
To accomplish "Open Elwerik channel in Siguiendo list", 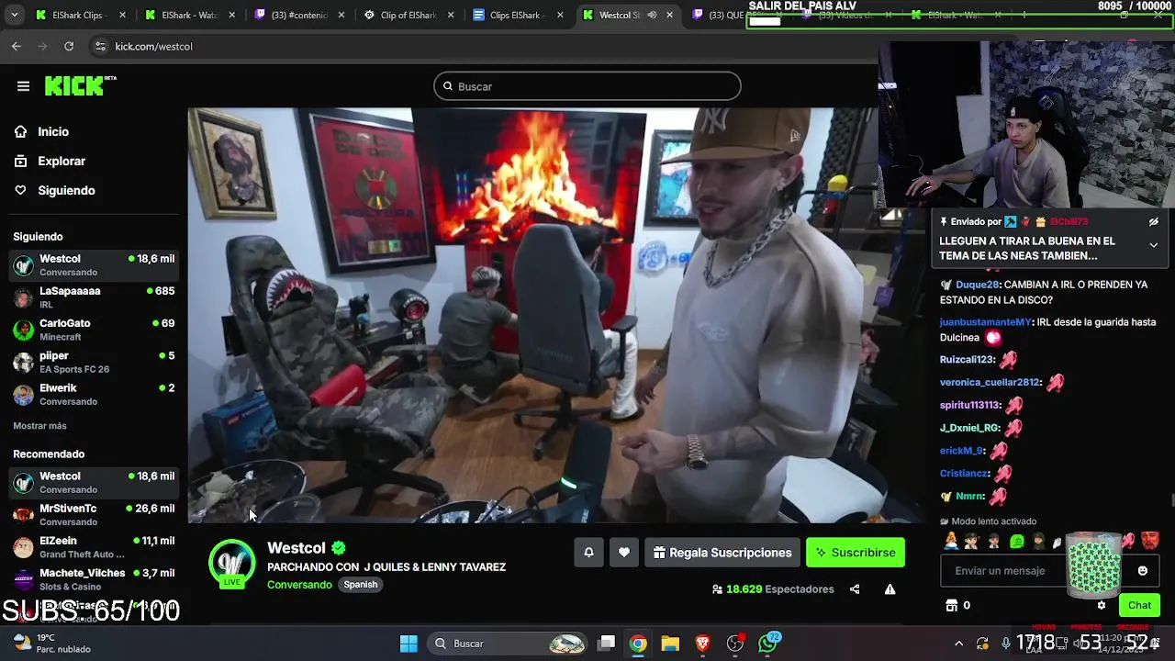I will tap(94, 394).
